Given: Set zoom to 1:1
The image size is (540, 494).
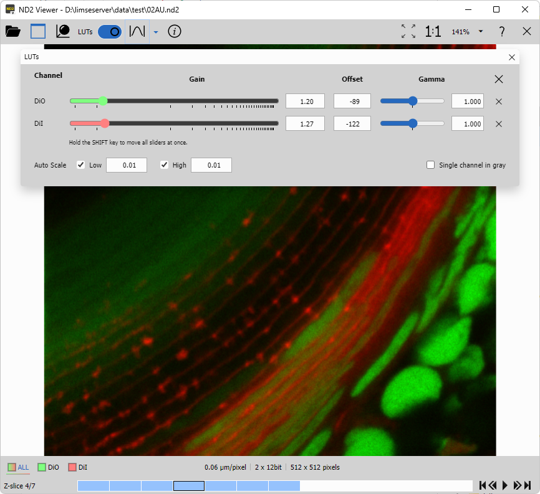Looking at the screenshot, I should [433, 31].
